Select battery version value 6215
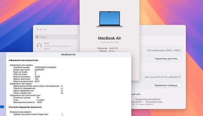Image resolution: width=203 pixels, height=116 pixels. click(x=37, y=81)
